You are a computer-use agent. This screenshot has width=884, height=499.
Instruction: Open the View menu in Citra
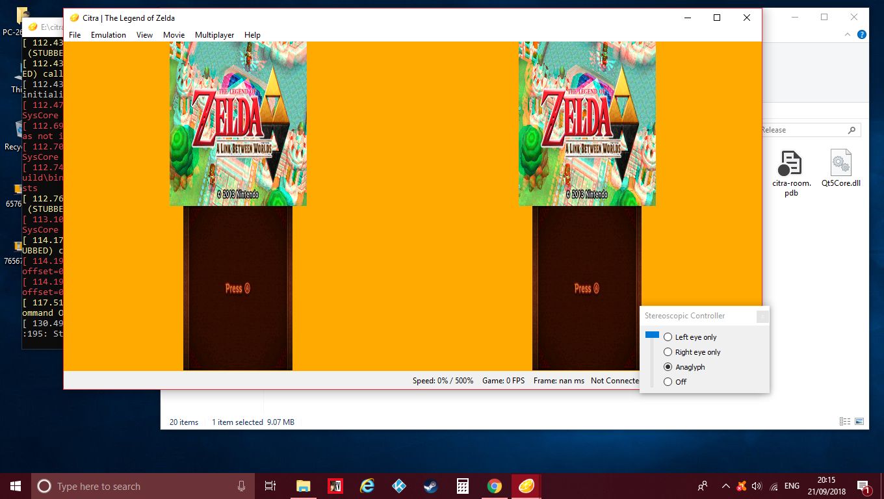144,35
